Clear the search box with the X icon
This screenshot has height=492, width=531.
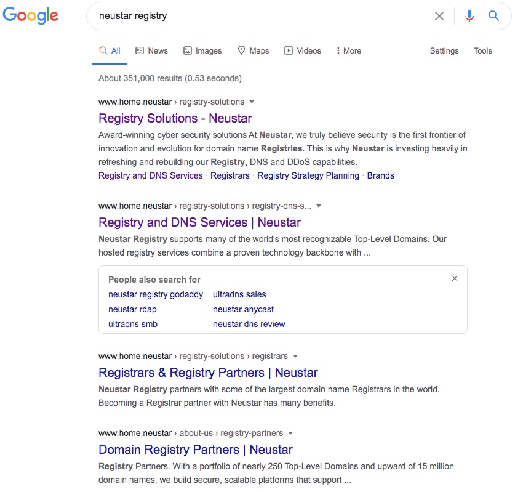pos(439,16)
